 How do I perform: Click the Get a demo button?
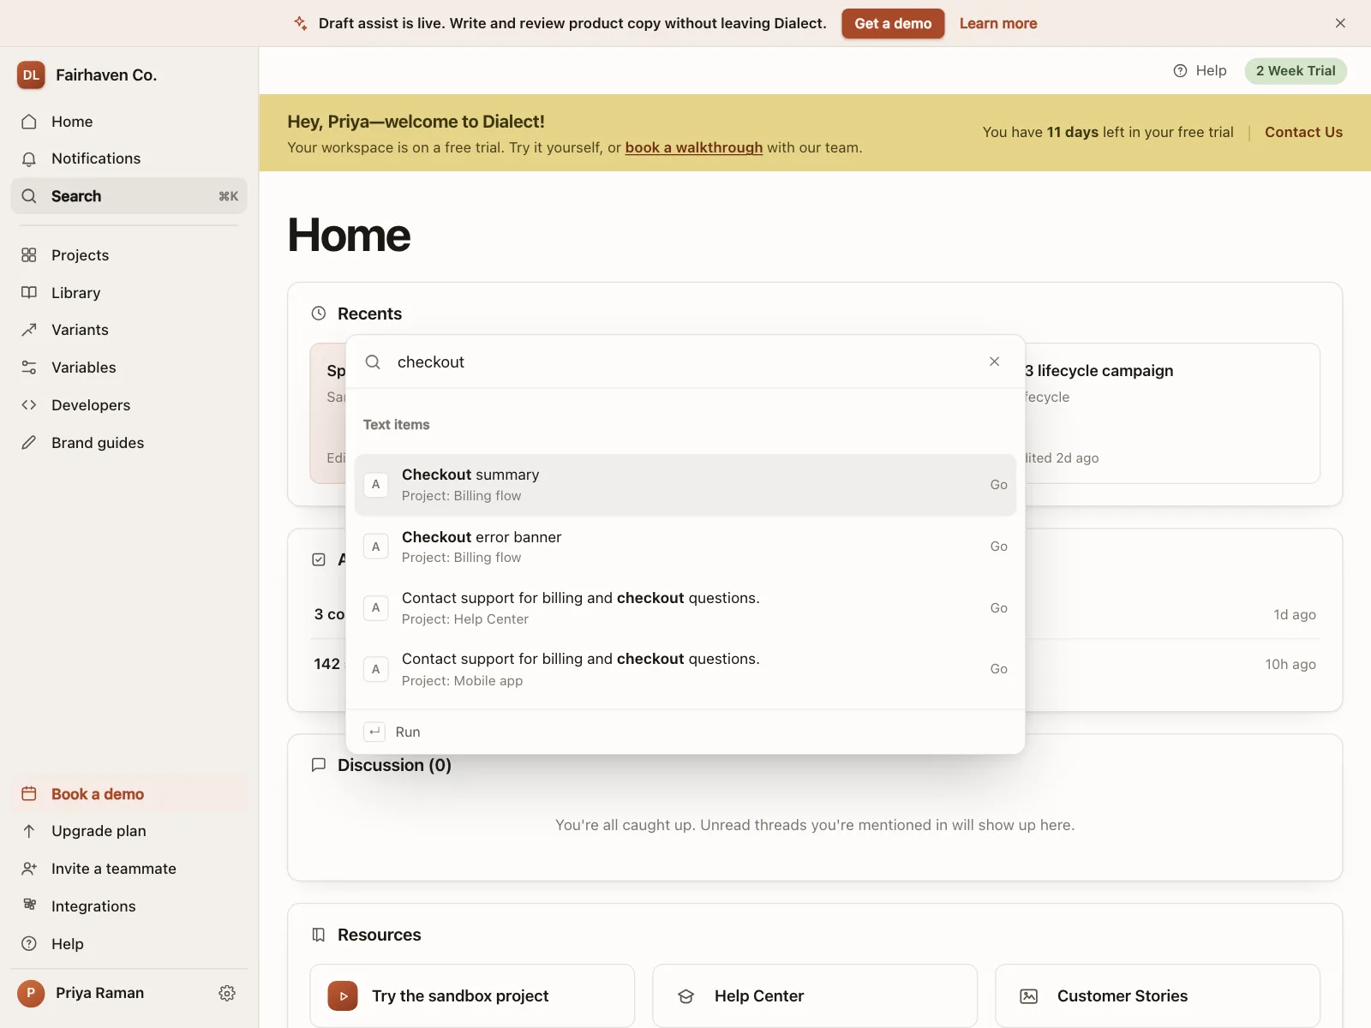coord(893,23)
